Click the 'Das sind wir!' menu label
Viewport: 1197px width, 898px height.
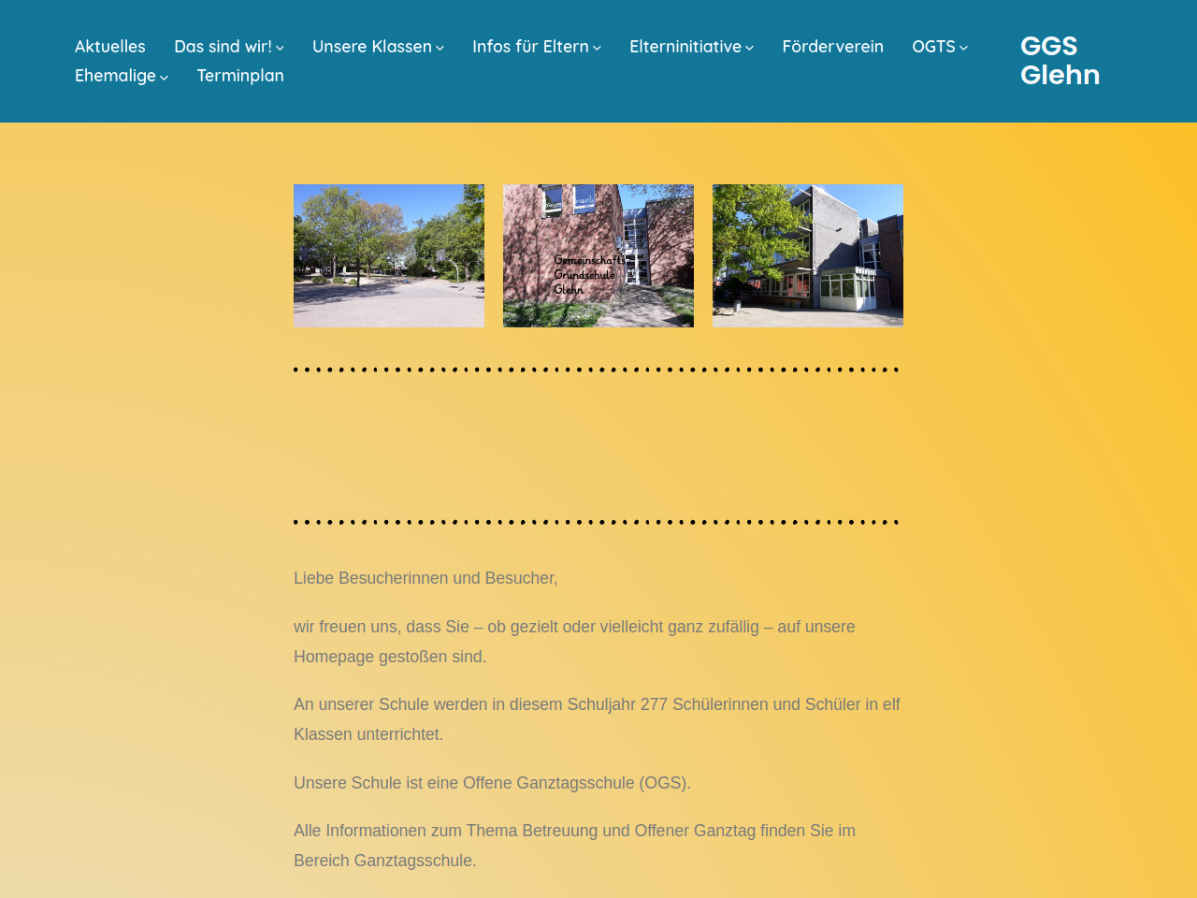[x=223, y=47]
